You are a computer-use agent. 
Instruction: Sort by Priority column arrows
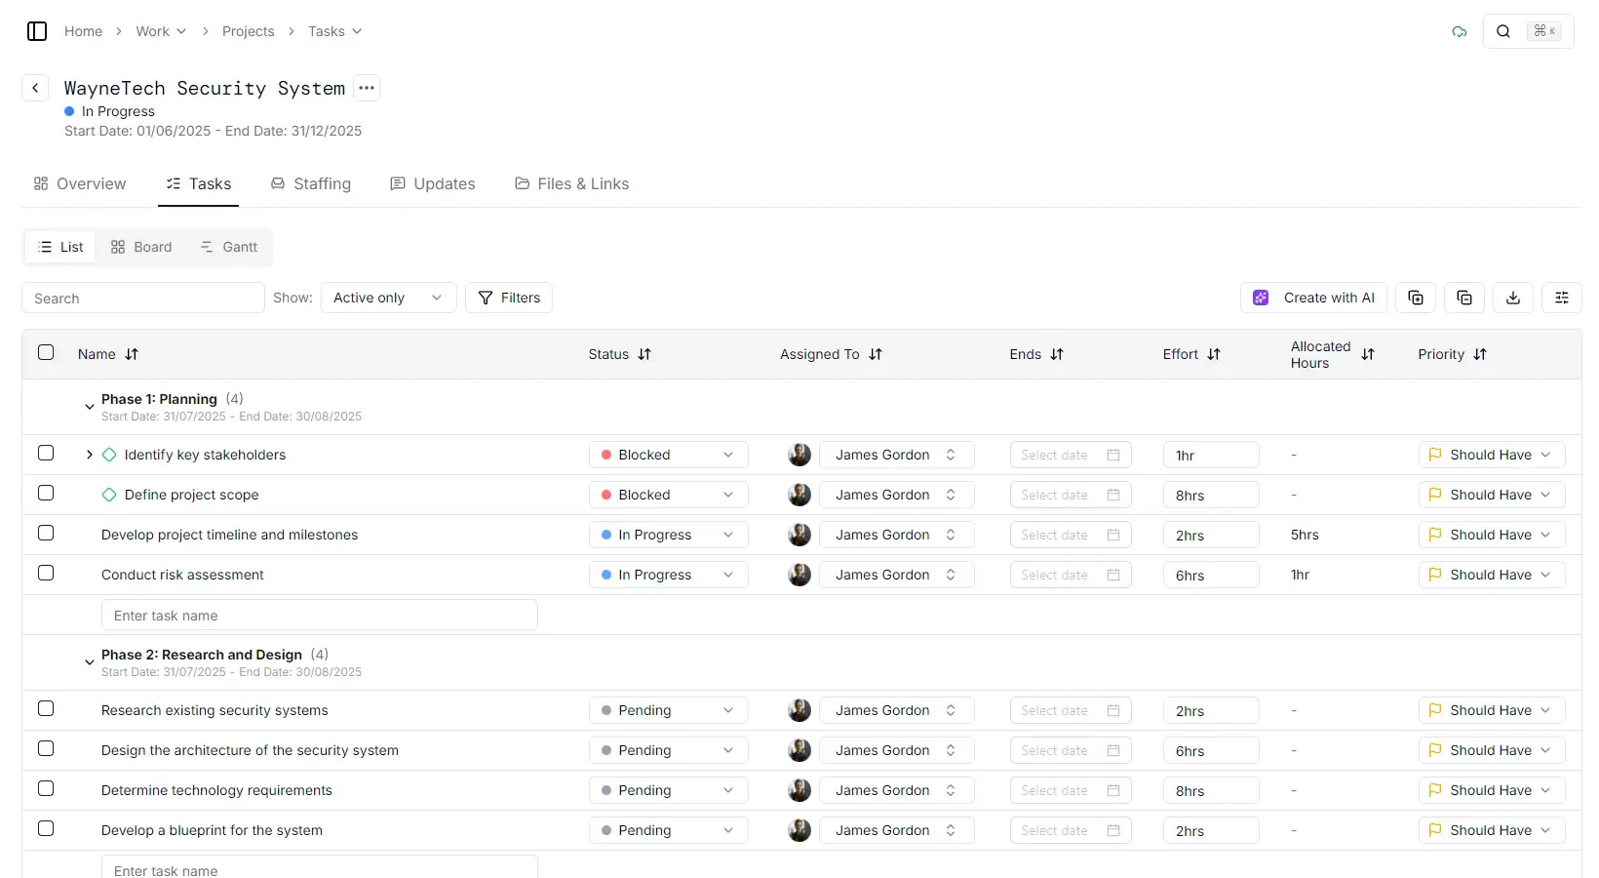1480,354
